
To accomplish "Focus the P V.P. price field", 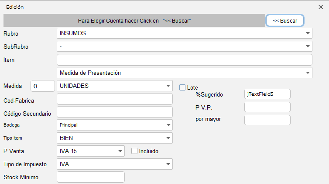I will 267,107.
